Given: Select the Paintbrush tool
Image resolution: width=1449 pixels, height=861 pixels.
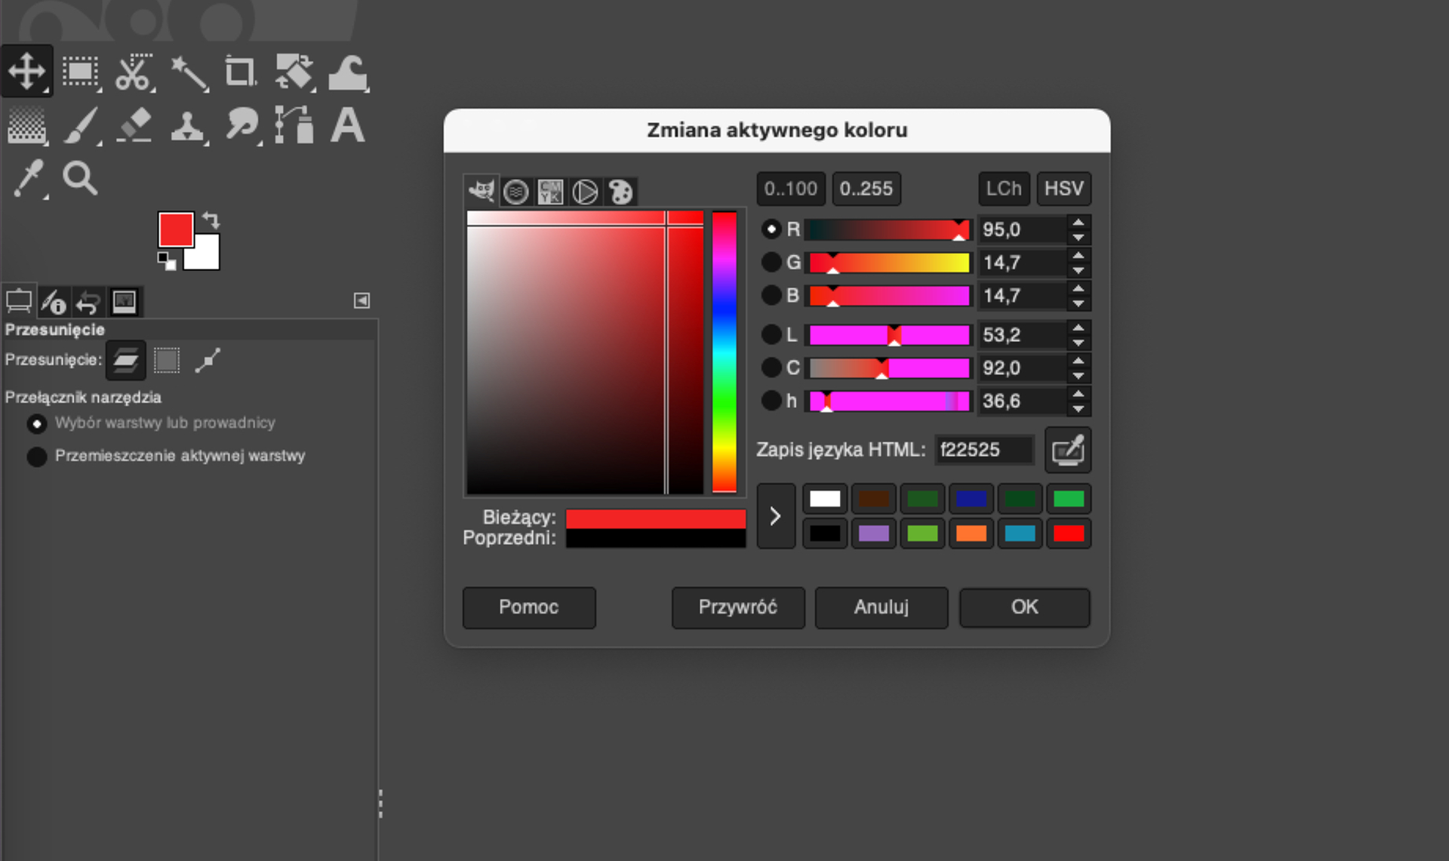Looking at the screenshot, I should coord(81,125).
